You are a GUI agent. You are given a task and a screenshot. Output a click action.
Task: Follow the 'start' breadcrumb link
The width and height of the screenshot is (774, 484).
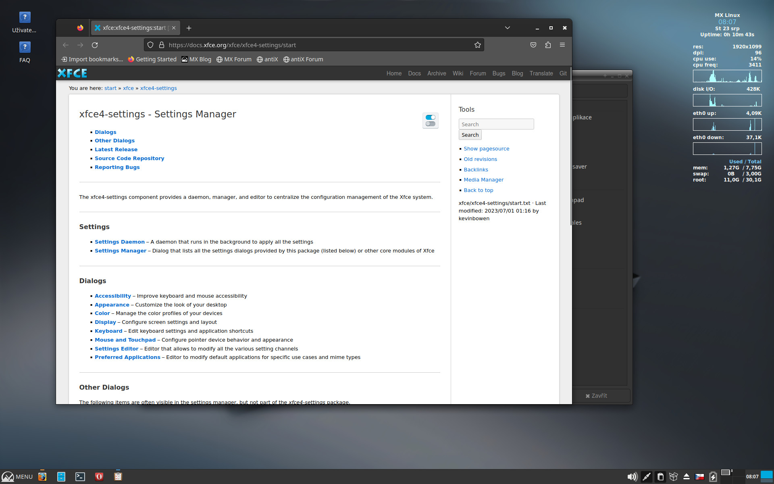pos(110,88)
